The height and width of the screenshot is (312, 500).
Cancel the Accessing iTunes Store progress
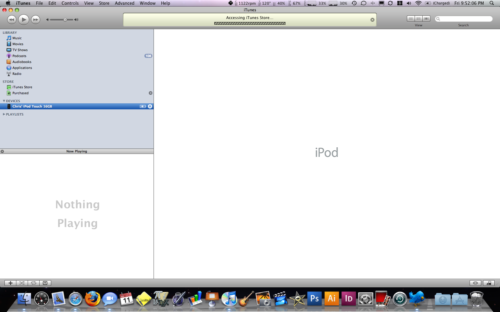[x=372, y=20]
